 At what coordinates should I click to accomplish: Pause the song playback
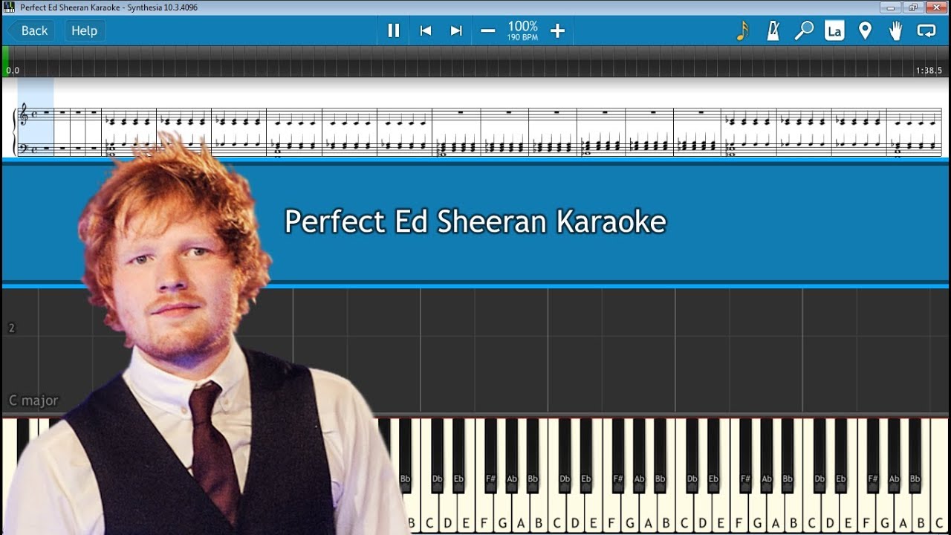coord(394,30)
